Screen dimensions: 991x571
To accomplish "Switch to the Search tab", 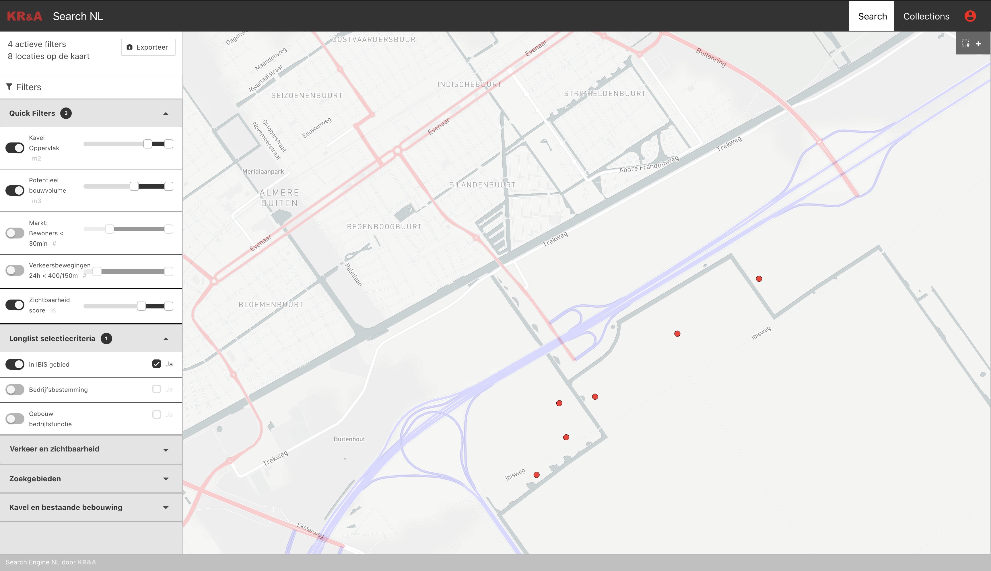I will [872, 16].
